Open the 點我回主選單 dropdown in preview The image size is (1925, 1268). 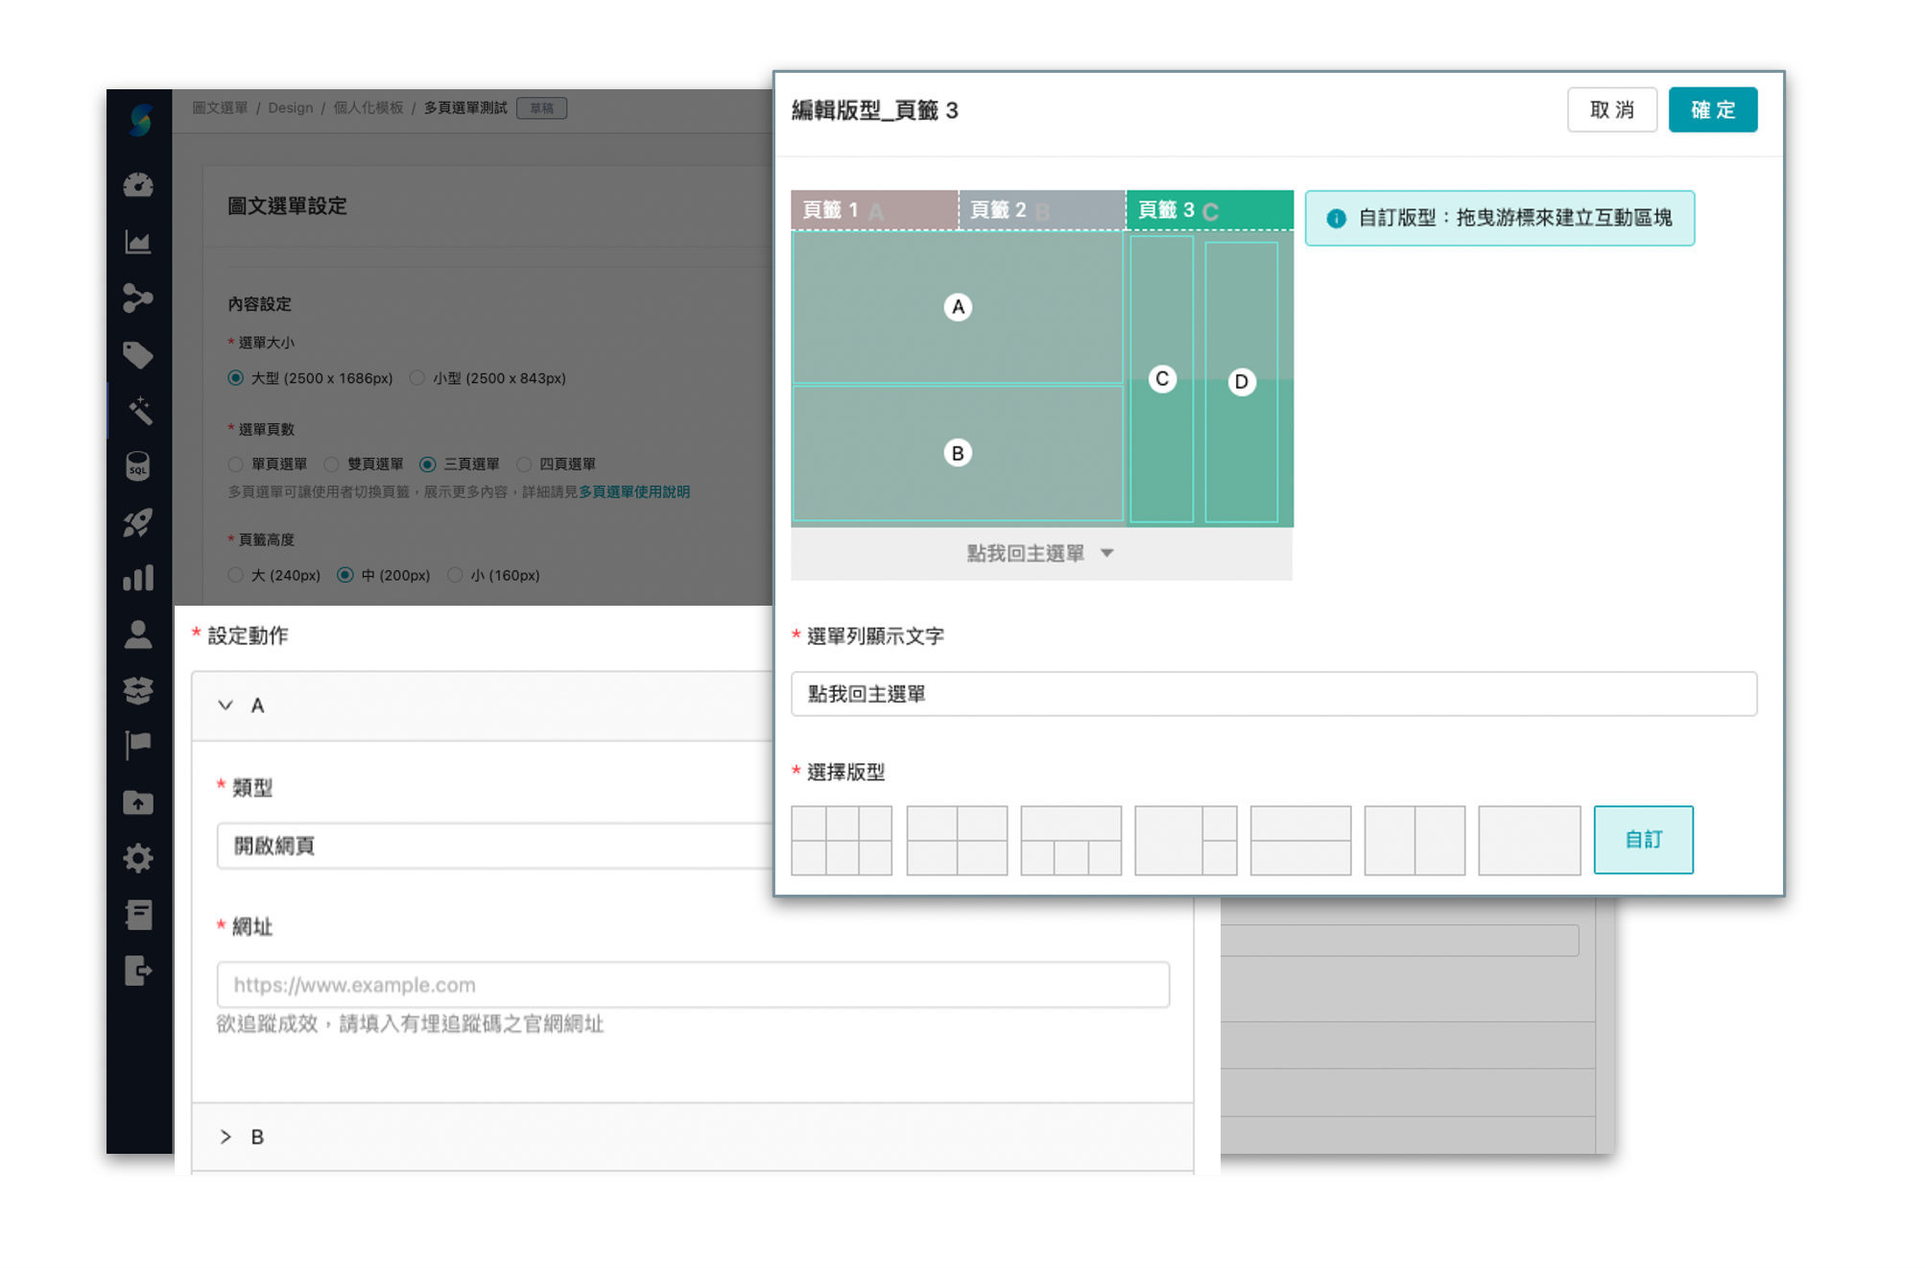pos(1041,553)
